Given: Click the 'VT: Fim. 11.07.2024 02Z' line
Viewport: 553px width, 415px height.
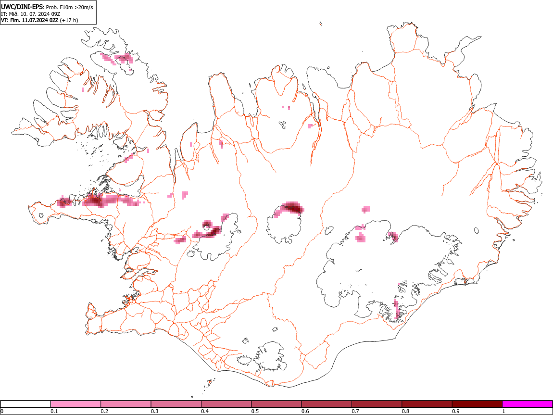Looking at the screenshot, I should (30, 20).
